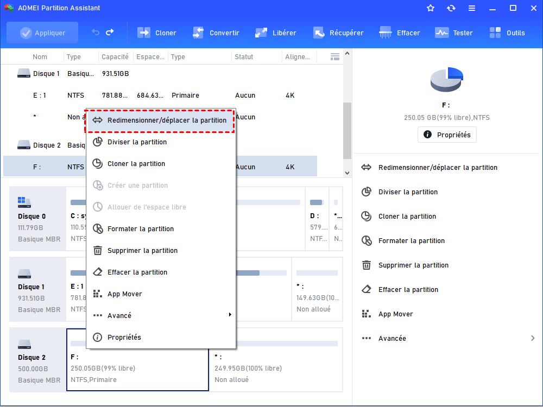Click the Capacité column header
Image resolution: width=543 pixels, height=407 pixels.
115,57
